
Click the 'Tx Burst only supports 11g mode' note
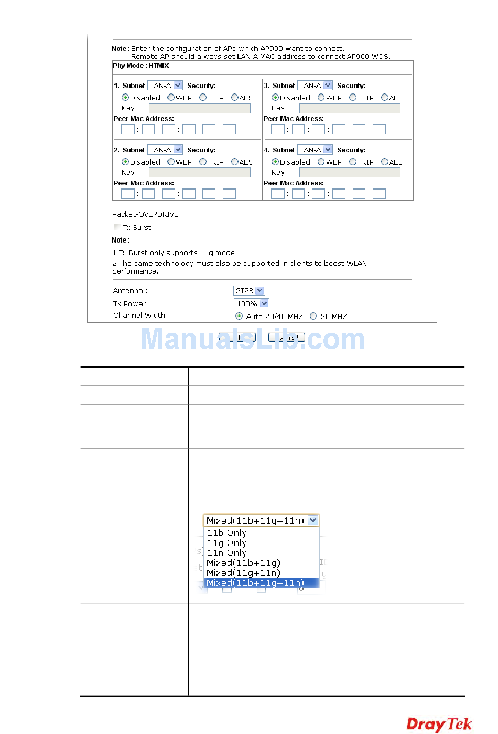175,253
